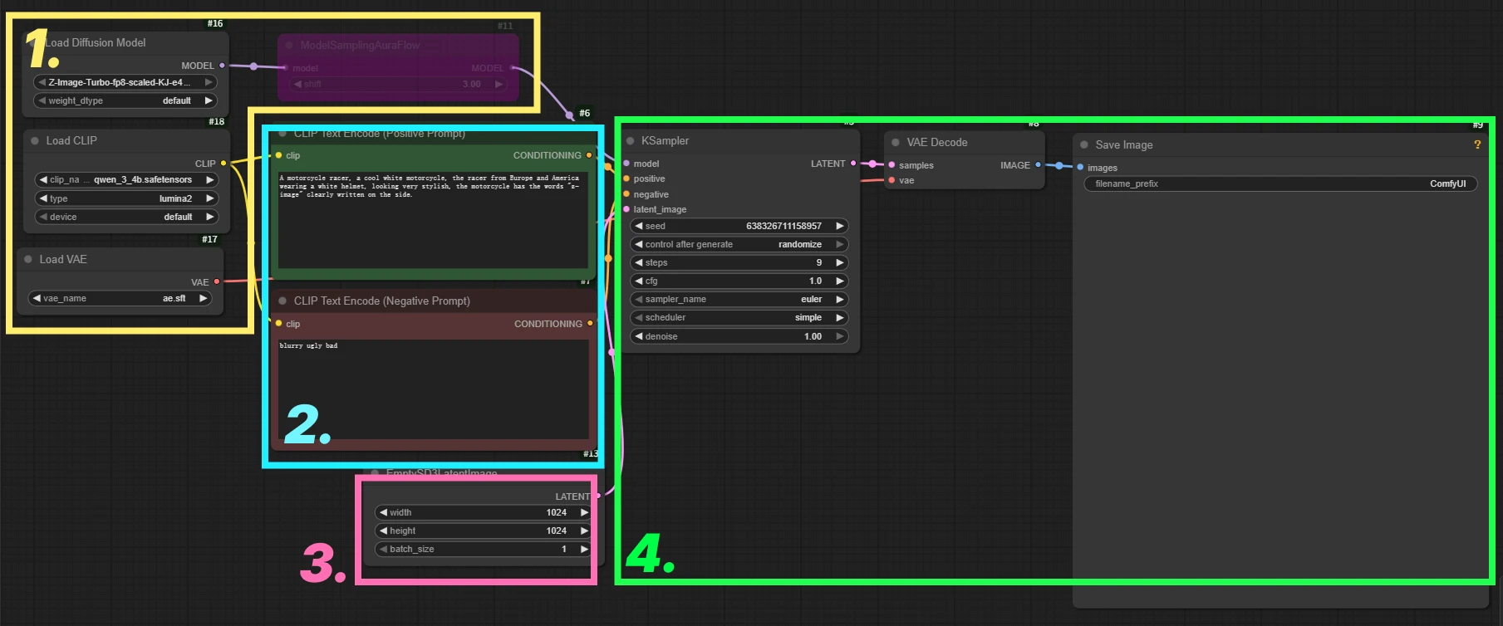
Task: Open the scheduler simple dropdown
Action: pyautogui.click(x=739, y=318)
